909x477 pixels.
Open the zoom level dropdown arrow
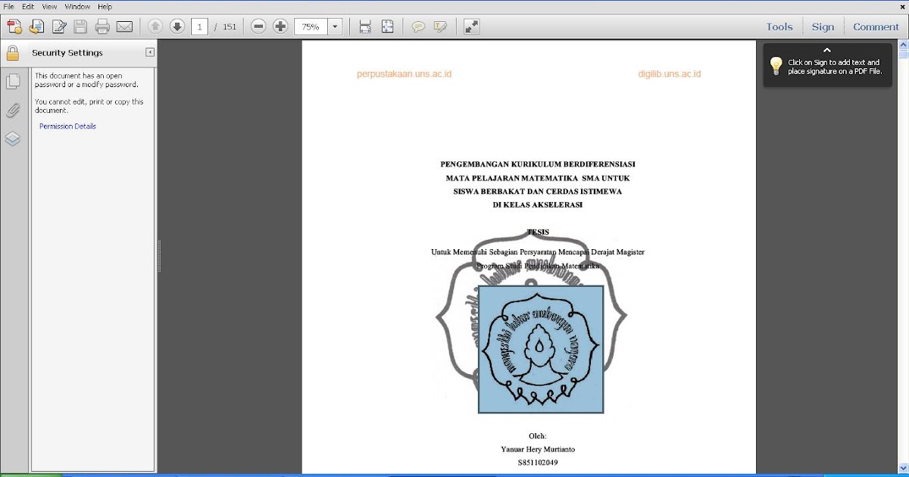(335, 26)
